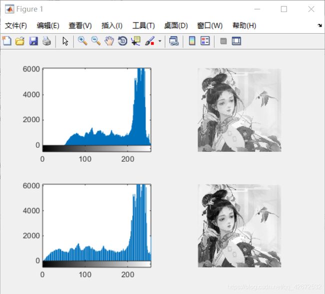Click the Link Plot icon

tap(174, 41)
